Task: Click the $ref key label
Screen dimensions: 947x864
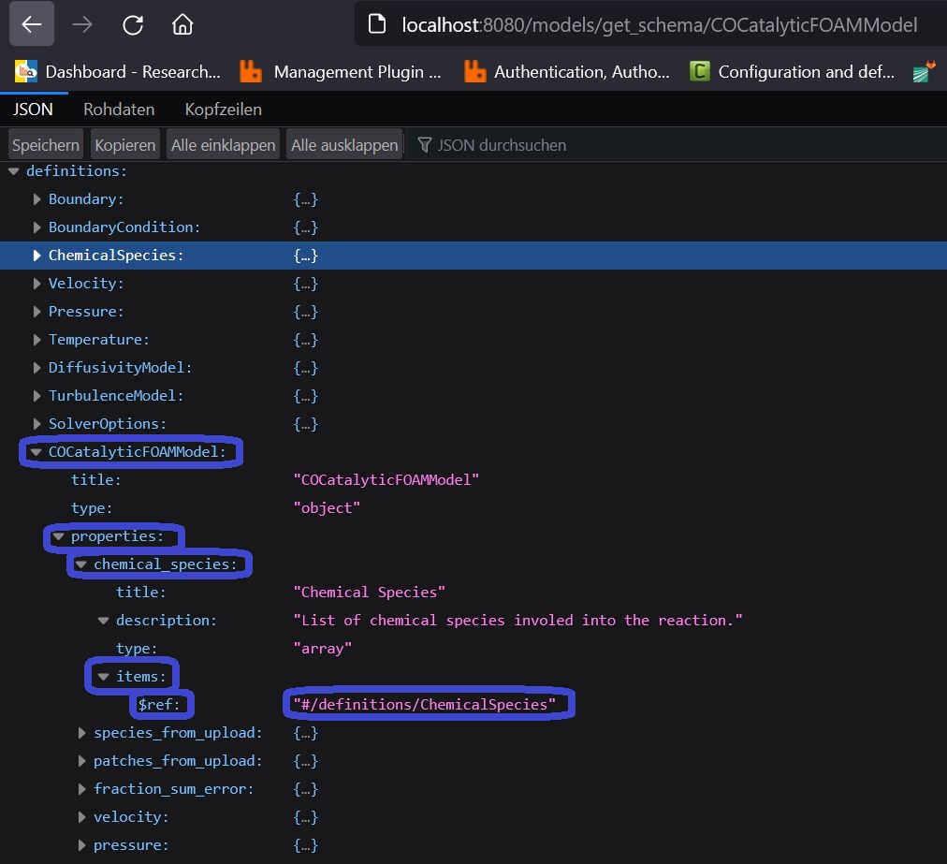Action: pyautogui.click(x=159, y=705)
